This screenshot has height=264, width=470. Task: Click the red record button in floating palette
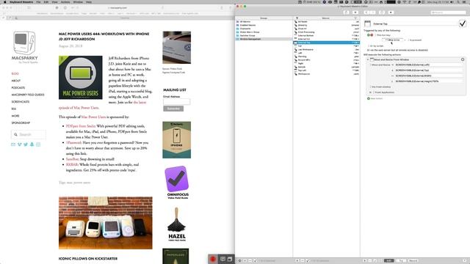tap(213, 259)
